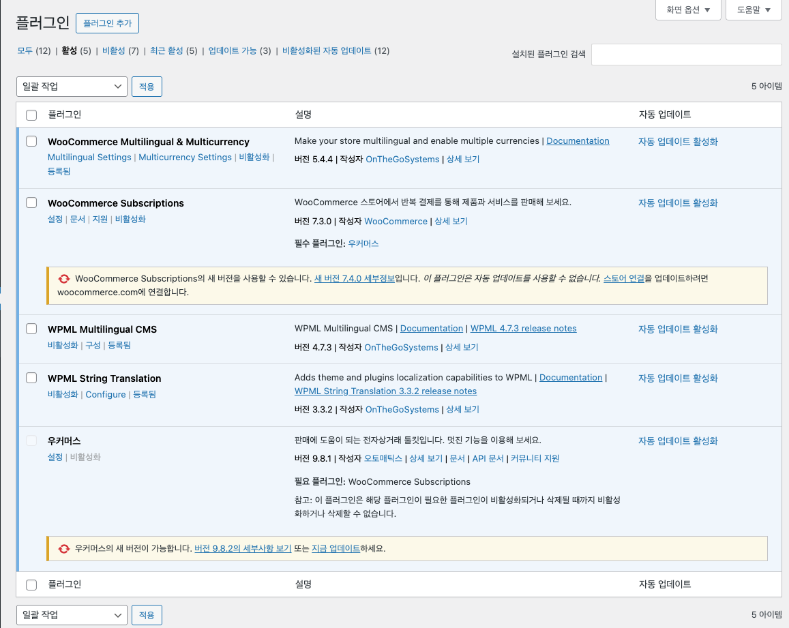Open Configure link under WPML String Translation
Image resolution: width=789 pixels, height=628 pixels.
[106, 394]
